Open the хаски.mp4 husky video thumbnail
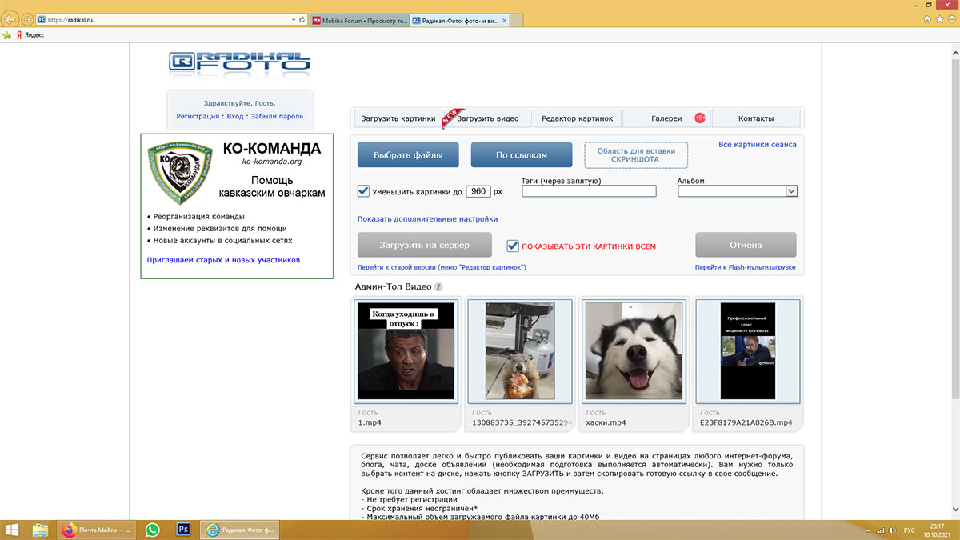This screenshot has height=540, width=960. pos(632,350)
